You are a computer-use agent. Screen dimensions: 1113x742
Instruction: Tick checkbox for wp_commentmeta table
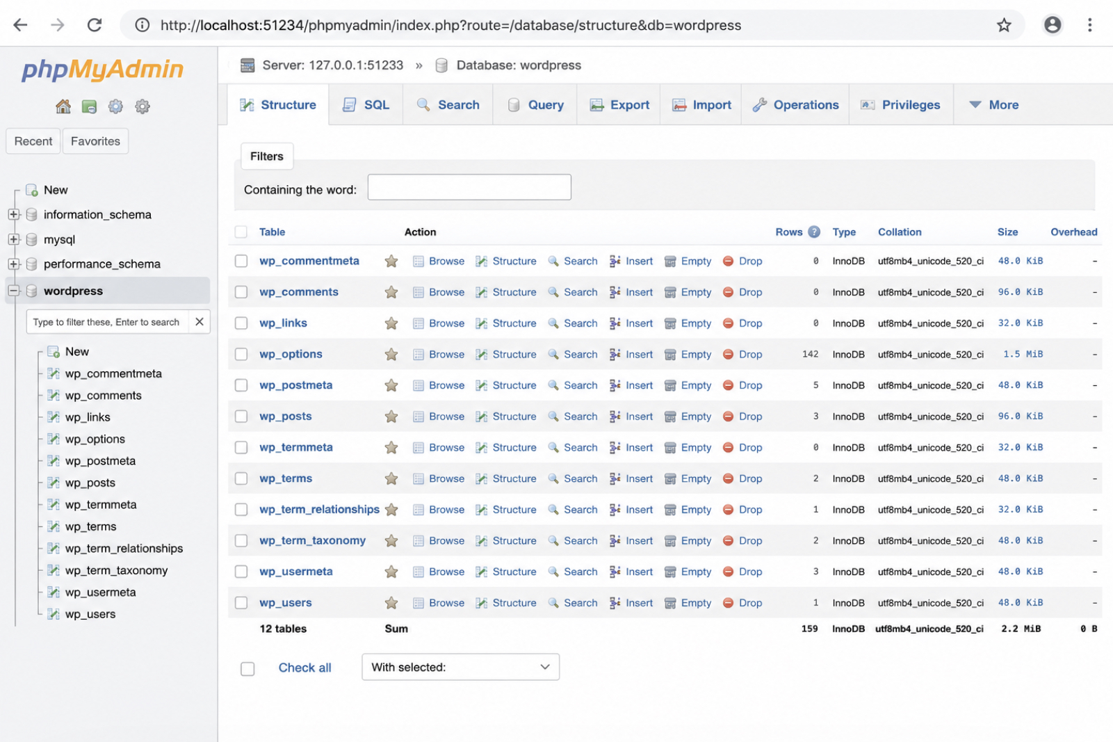[x=241, y=261]
